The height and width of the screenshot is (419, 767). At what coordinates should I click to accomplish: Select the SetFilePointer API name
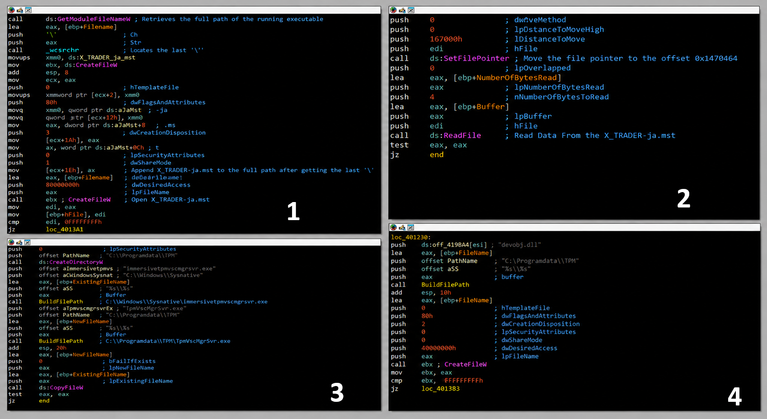476,58
